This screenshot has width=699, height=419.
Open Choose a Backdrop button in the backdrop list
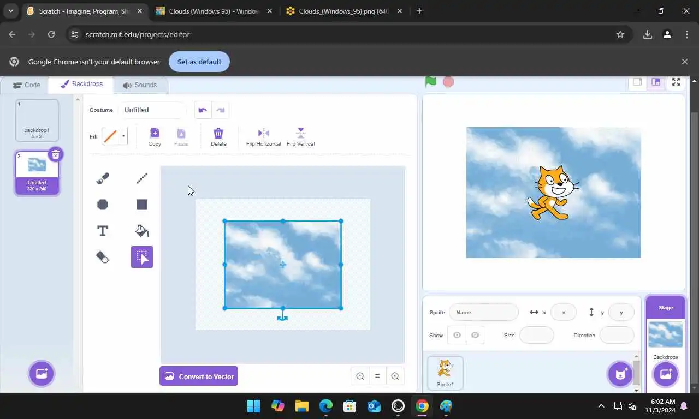[42, 374]
